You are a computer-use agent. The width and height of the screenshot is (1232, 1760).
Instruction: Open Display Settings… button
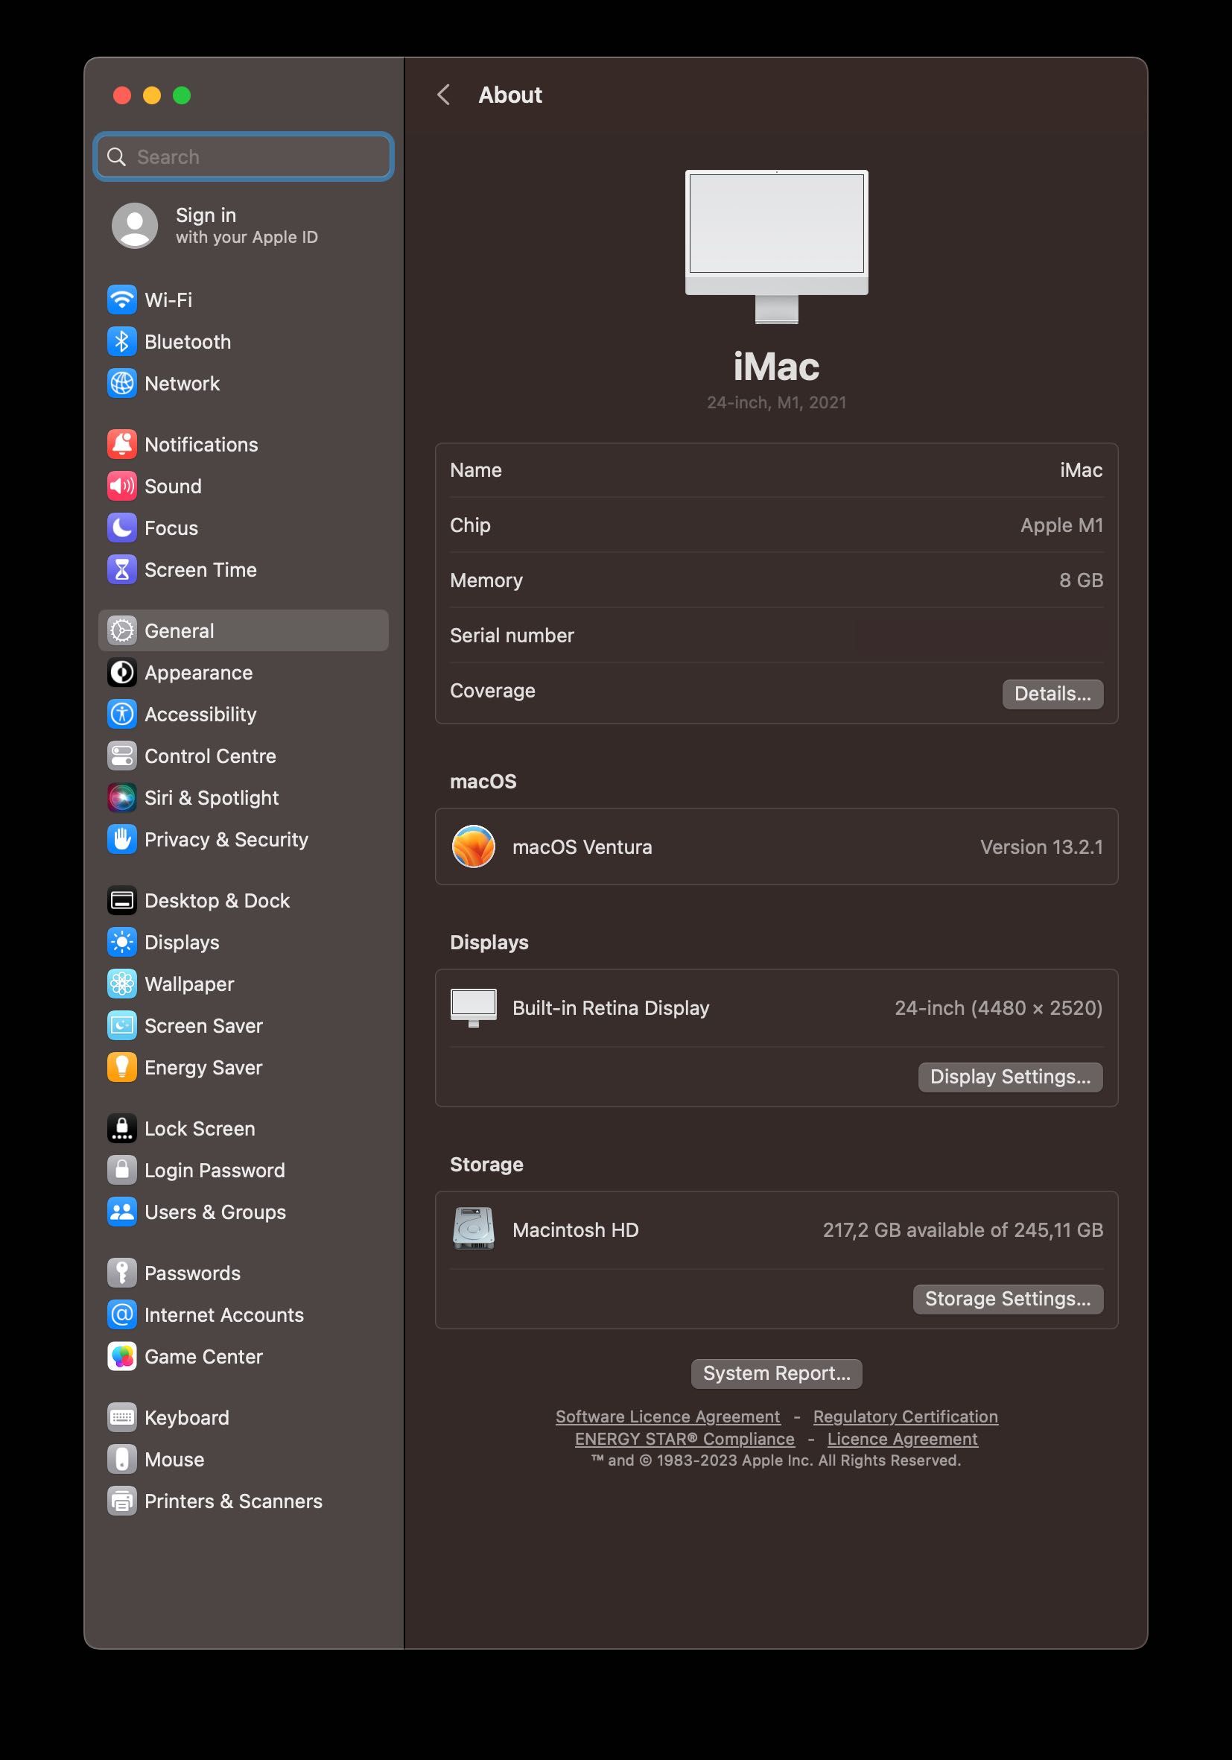pos(1011,1077)
